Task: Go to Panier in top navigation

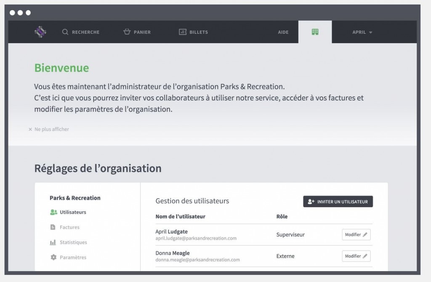Action: pos(137,32)
